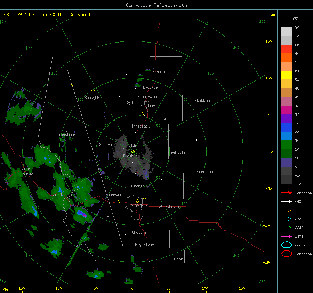The height and width of the screenshot is (293, 313).
Task: Click the Okotoks label
Action: click(x=139, y=232)
